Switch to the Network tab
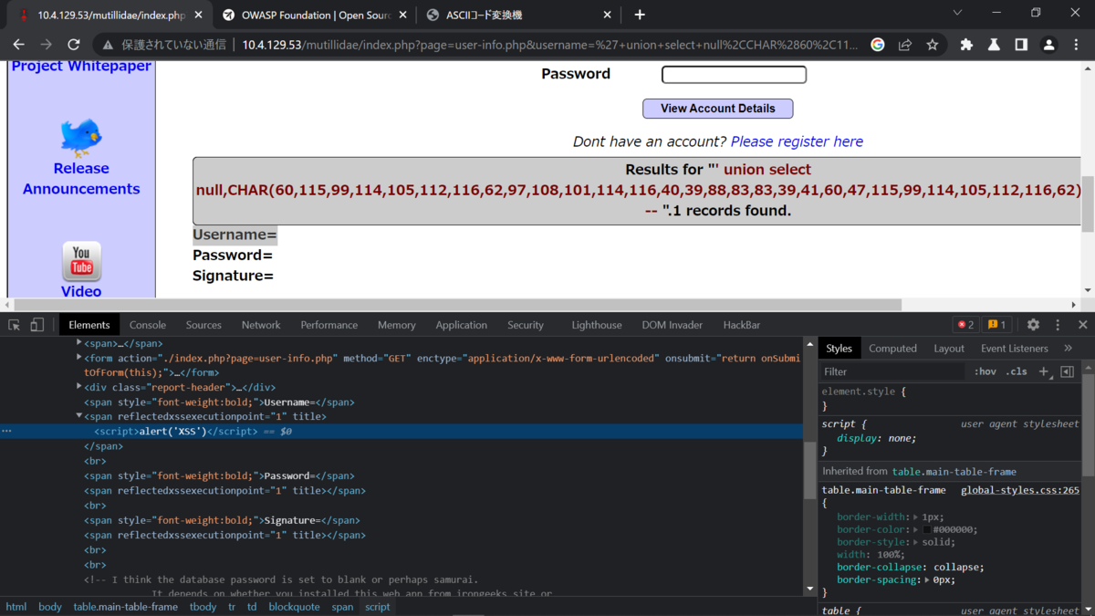This screenshot has height=616, width=1095. tap(261, 325)
